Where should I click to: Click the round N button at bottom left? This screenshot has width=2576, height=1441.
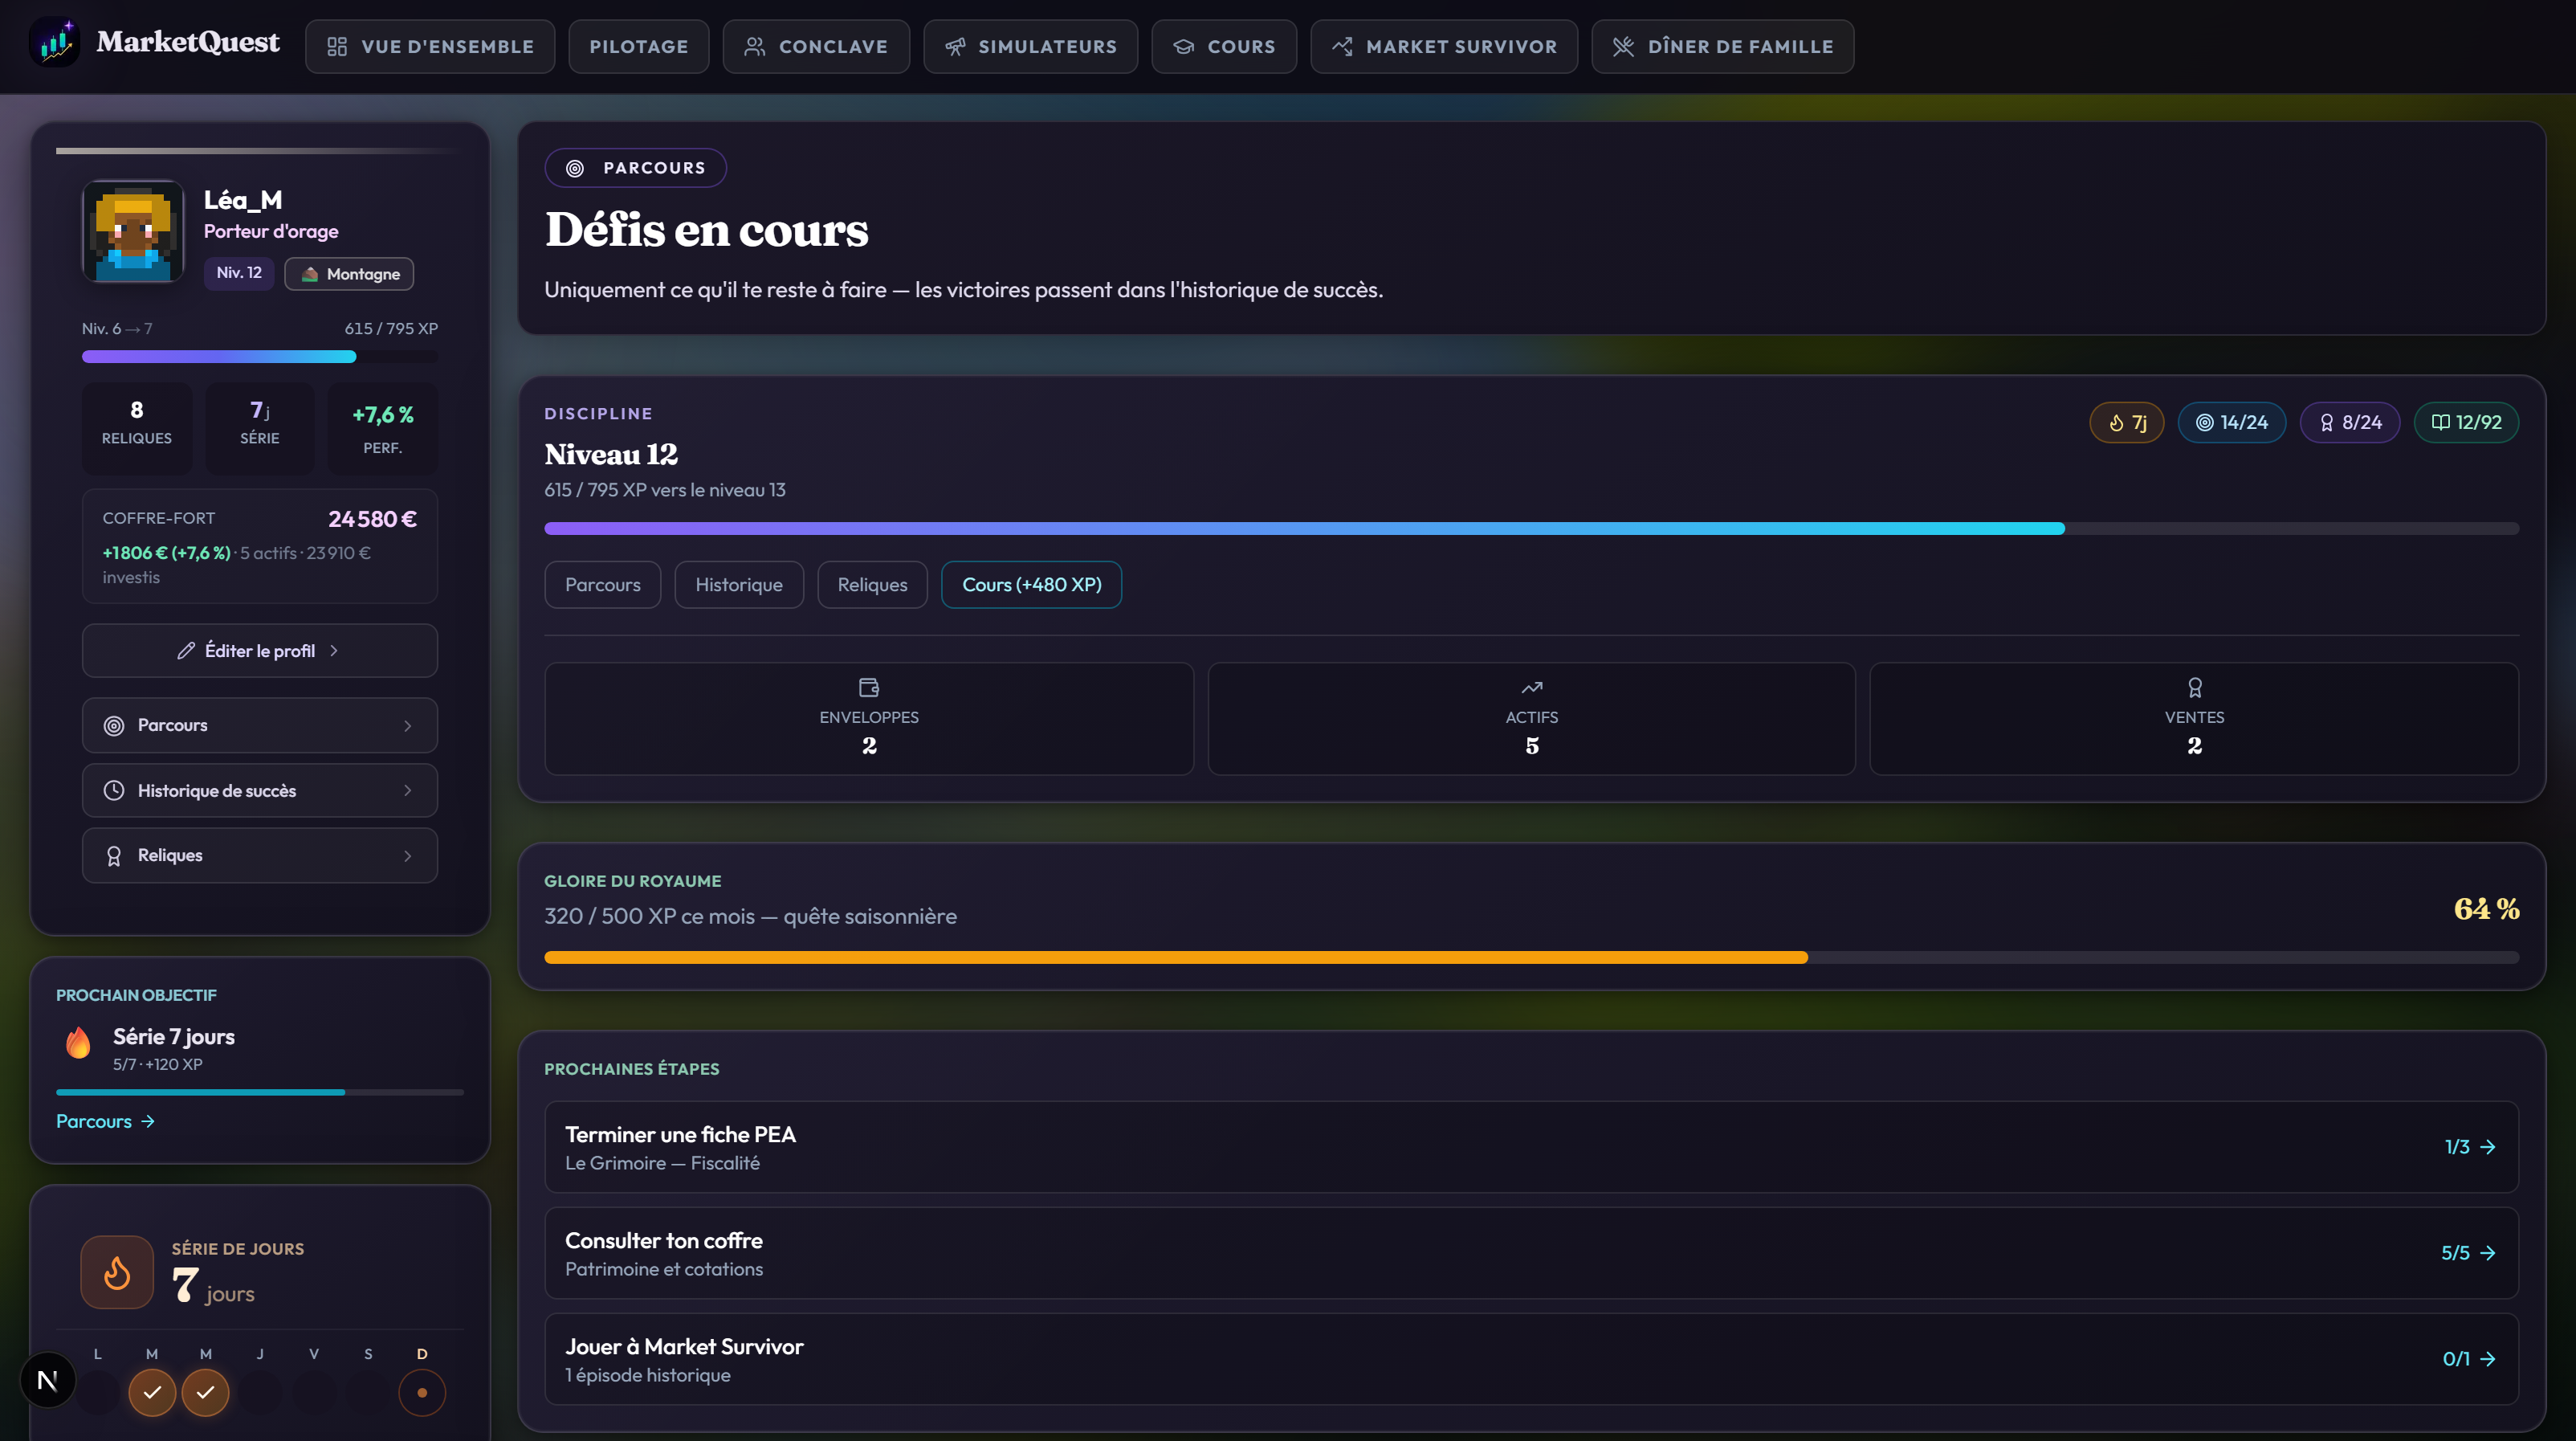click(x=48, y=1381)
